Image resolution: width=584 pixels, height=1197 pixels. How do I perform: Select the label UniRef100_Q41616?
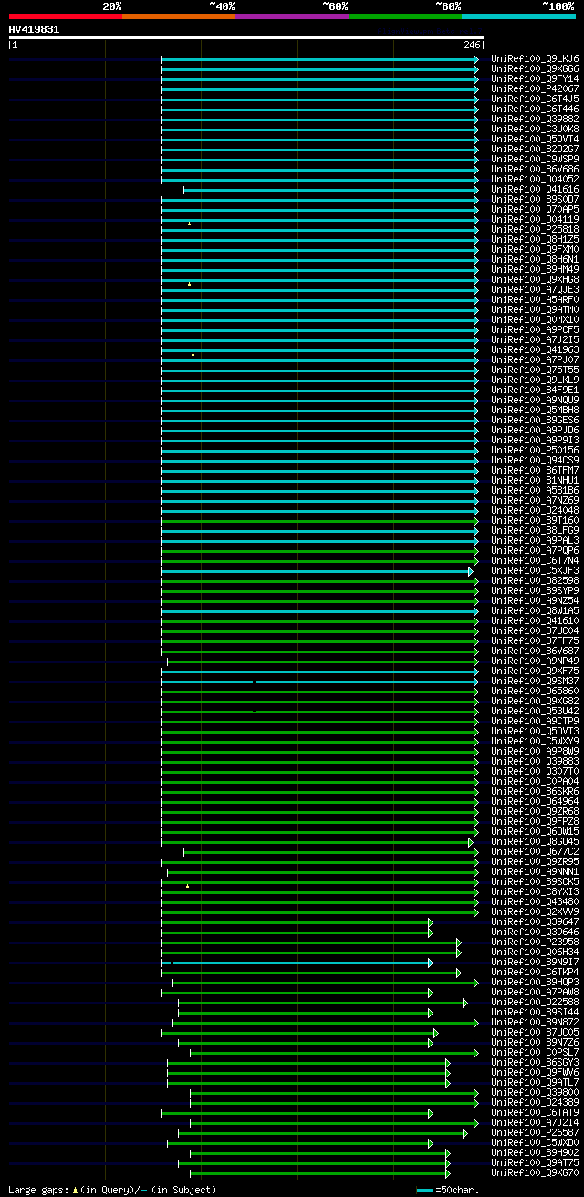tap(535, 189)
